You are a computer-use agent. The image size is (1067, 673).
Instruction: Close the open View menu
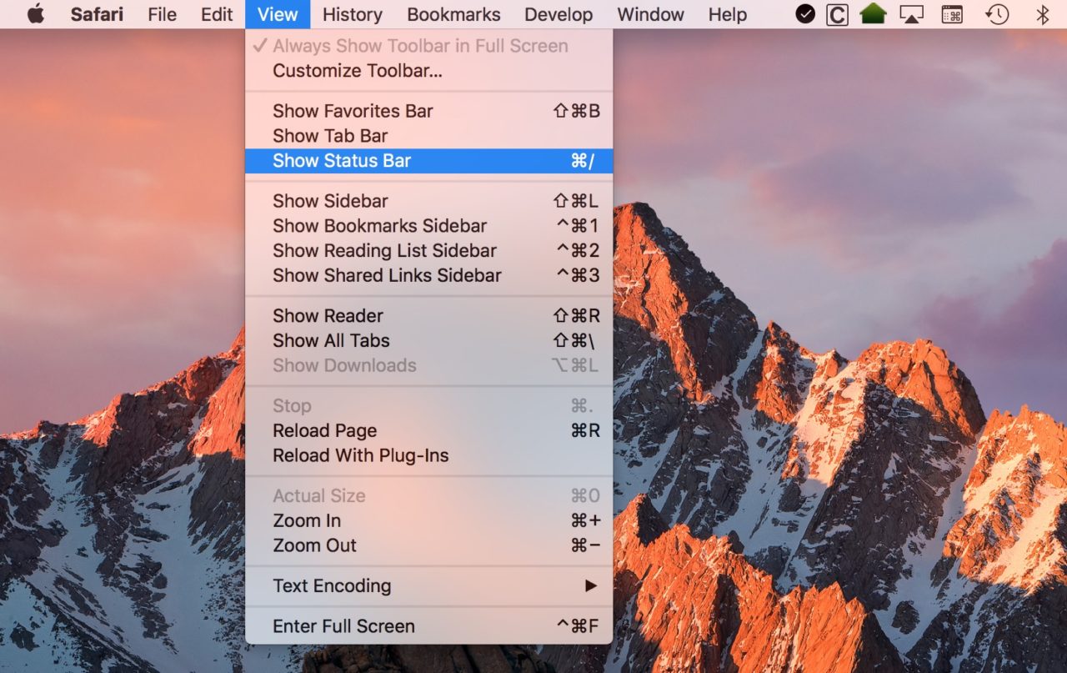278,14
